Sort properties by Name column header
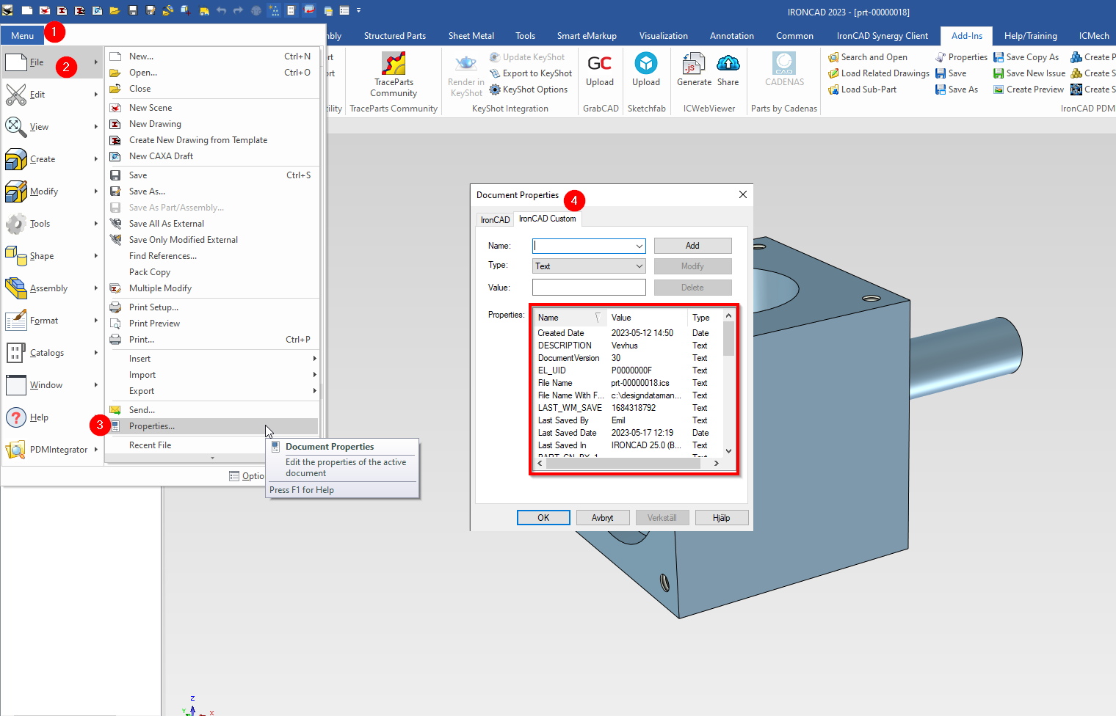Image resolution: width=1116 pixels, height=716 pixels. [x=569, y=318]
